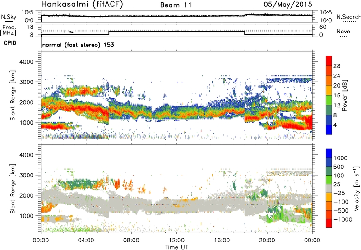Image resolution: width=361 pixels, height=250 pixels.
Task: Click the Power colorbar value '28'
Action: [x=337, y=66]
